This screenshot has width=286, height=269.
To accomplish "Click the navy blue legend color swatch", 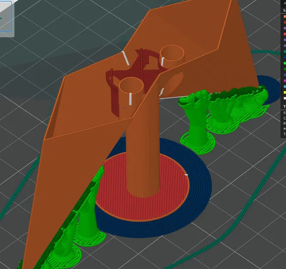I will (x=285, y=57).
